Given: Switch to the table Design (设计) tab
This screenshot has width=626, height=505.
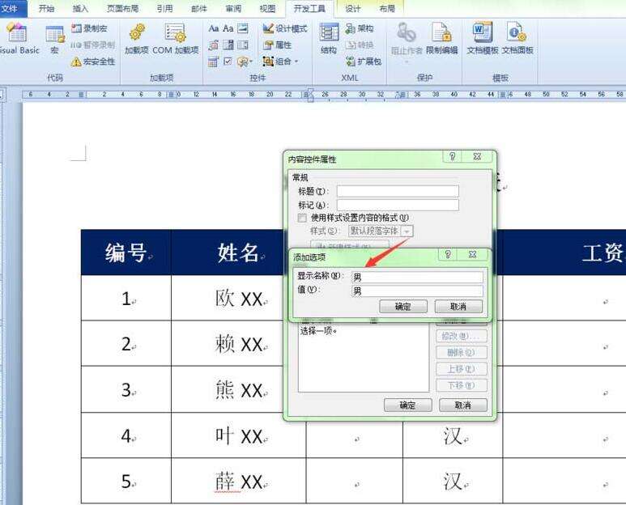Looking at the screenshot, I should [x=352, y=8].
